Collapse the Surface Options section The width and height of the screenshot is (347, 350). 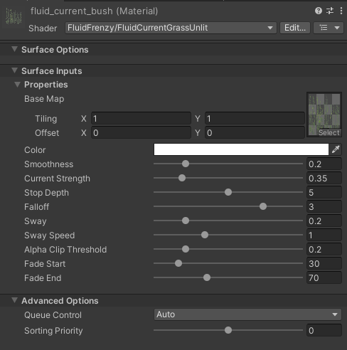pos(14,49)
